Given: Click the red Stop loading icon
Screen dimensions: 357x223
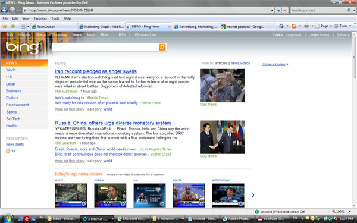Looking at the screenshot, I should tap(285, 10).
